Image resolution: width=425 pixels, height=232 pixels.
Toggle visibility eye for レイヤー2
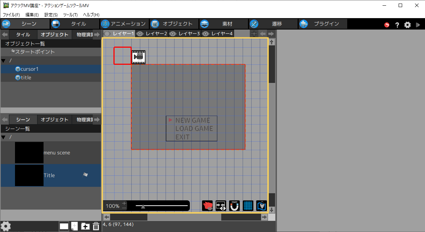click(140, 34)
